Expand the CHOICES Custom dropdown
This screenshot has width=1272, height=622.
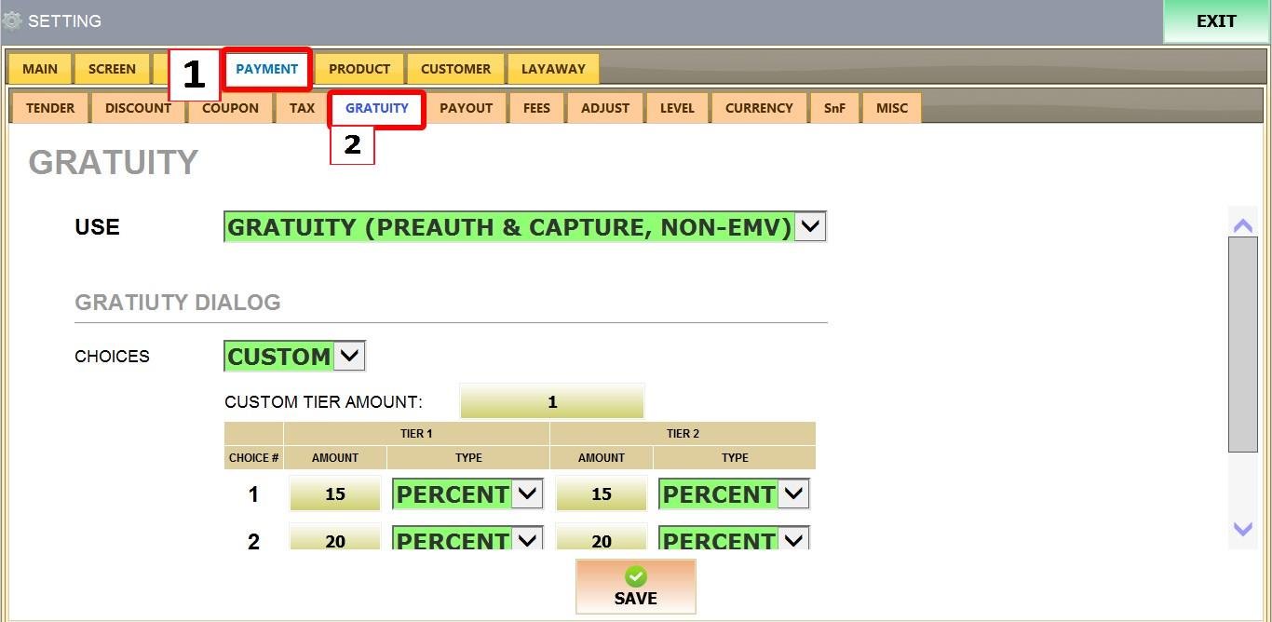pyautogui.click(x=348, y=356)
